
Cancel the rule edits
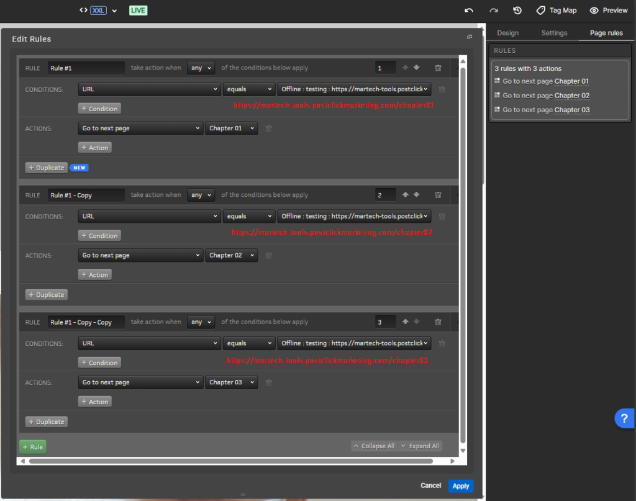pos(431,485)
